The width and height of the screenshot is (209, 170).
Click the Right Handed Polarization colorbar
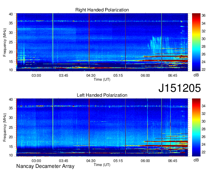tap(196, 42)
